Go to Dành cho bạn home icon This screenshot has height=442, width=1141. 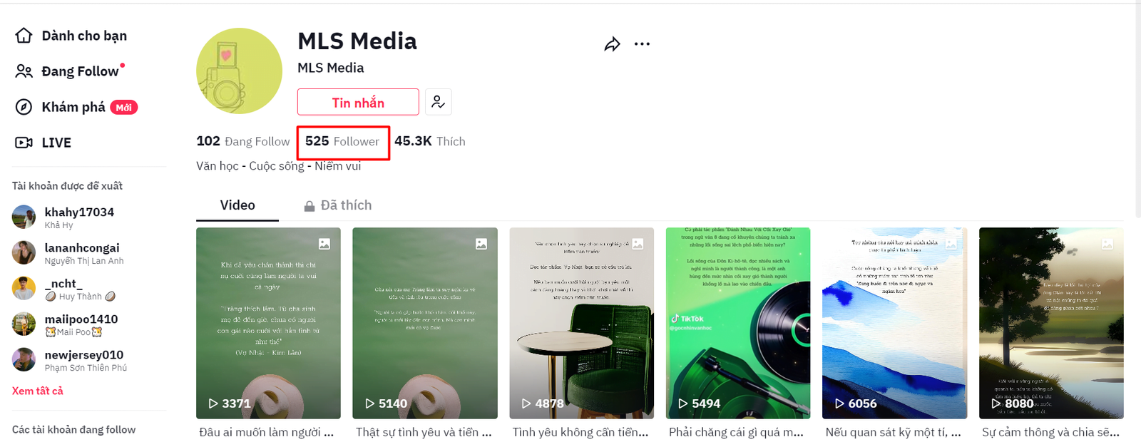coord(24,36)
